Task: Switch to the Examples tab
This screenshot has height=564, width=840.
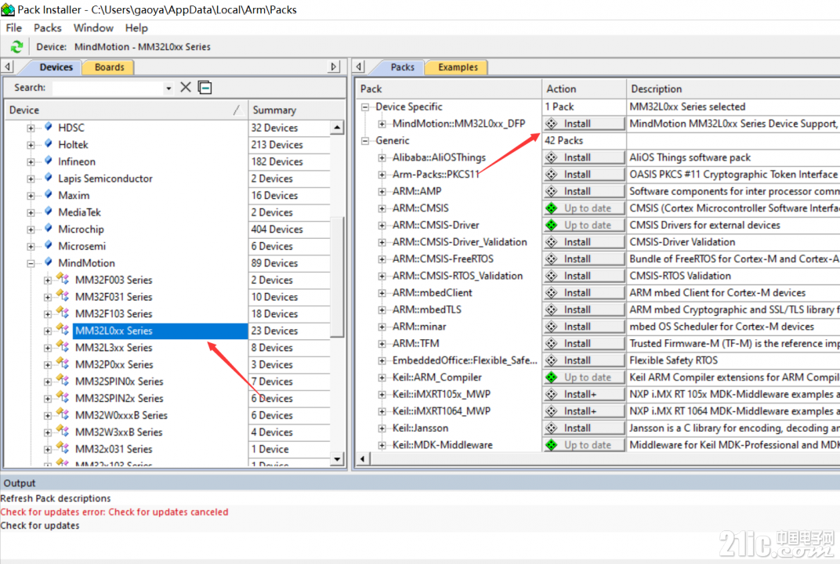Action: (x=458, y=67)
